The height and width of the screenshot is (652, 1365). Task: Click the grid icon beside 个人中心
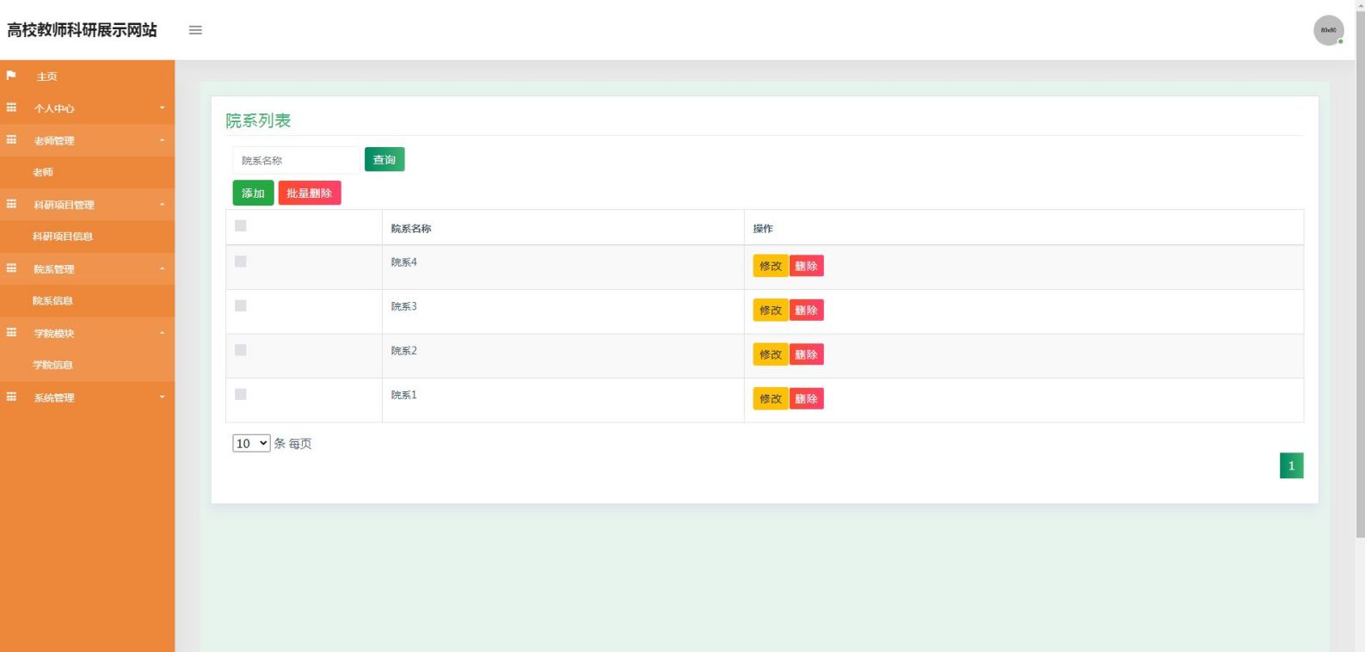tap(11, 108)
